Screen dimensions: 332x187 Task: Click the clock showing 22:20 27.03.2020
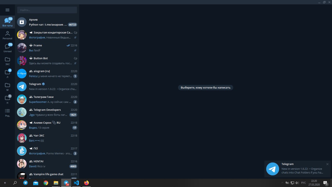314,183
